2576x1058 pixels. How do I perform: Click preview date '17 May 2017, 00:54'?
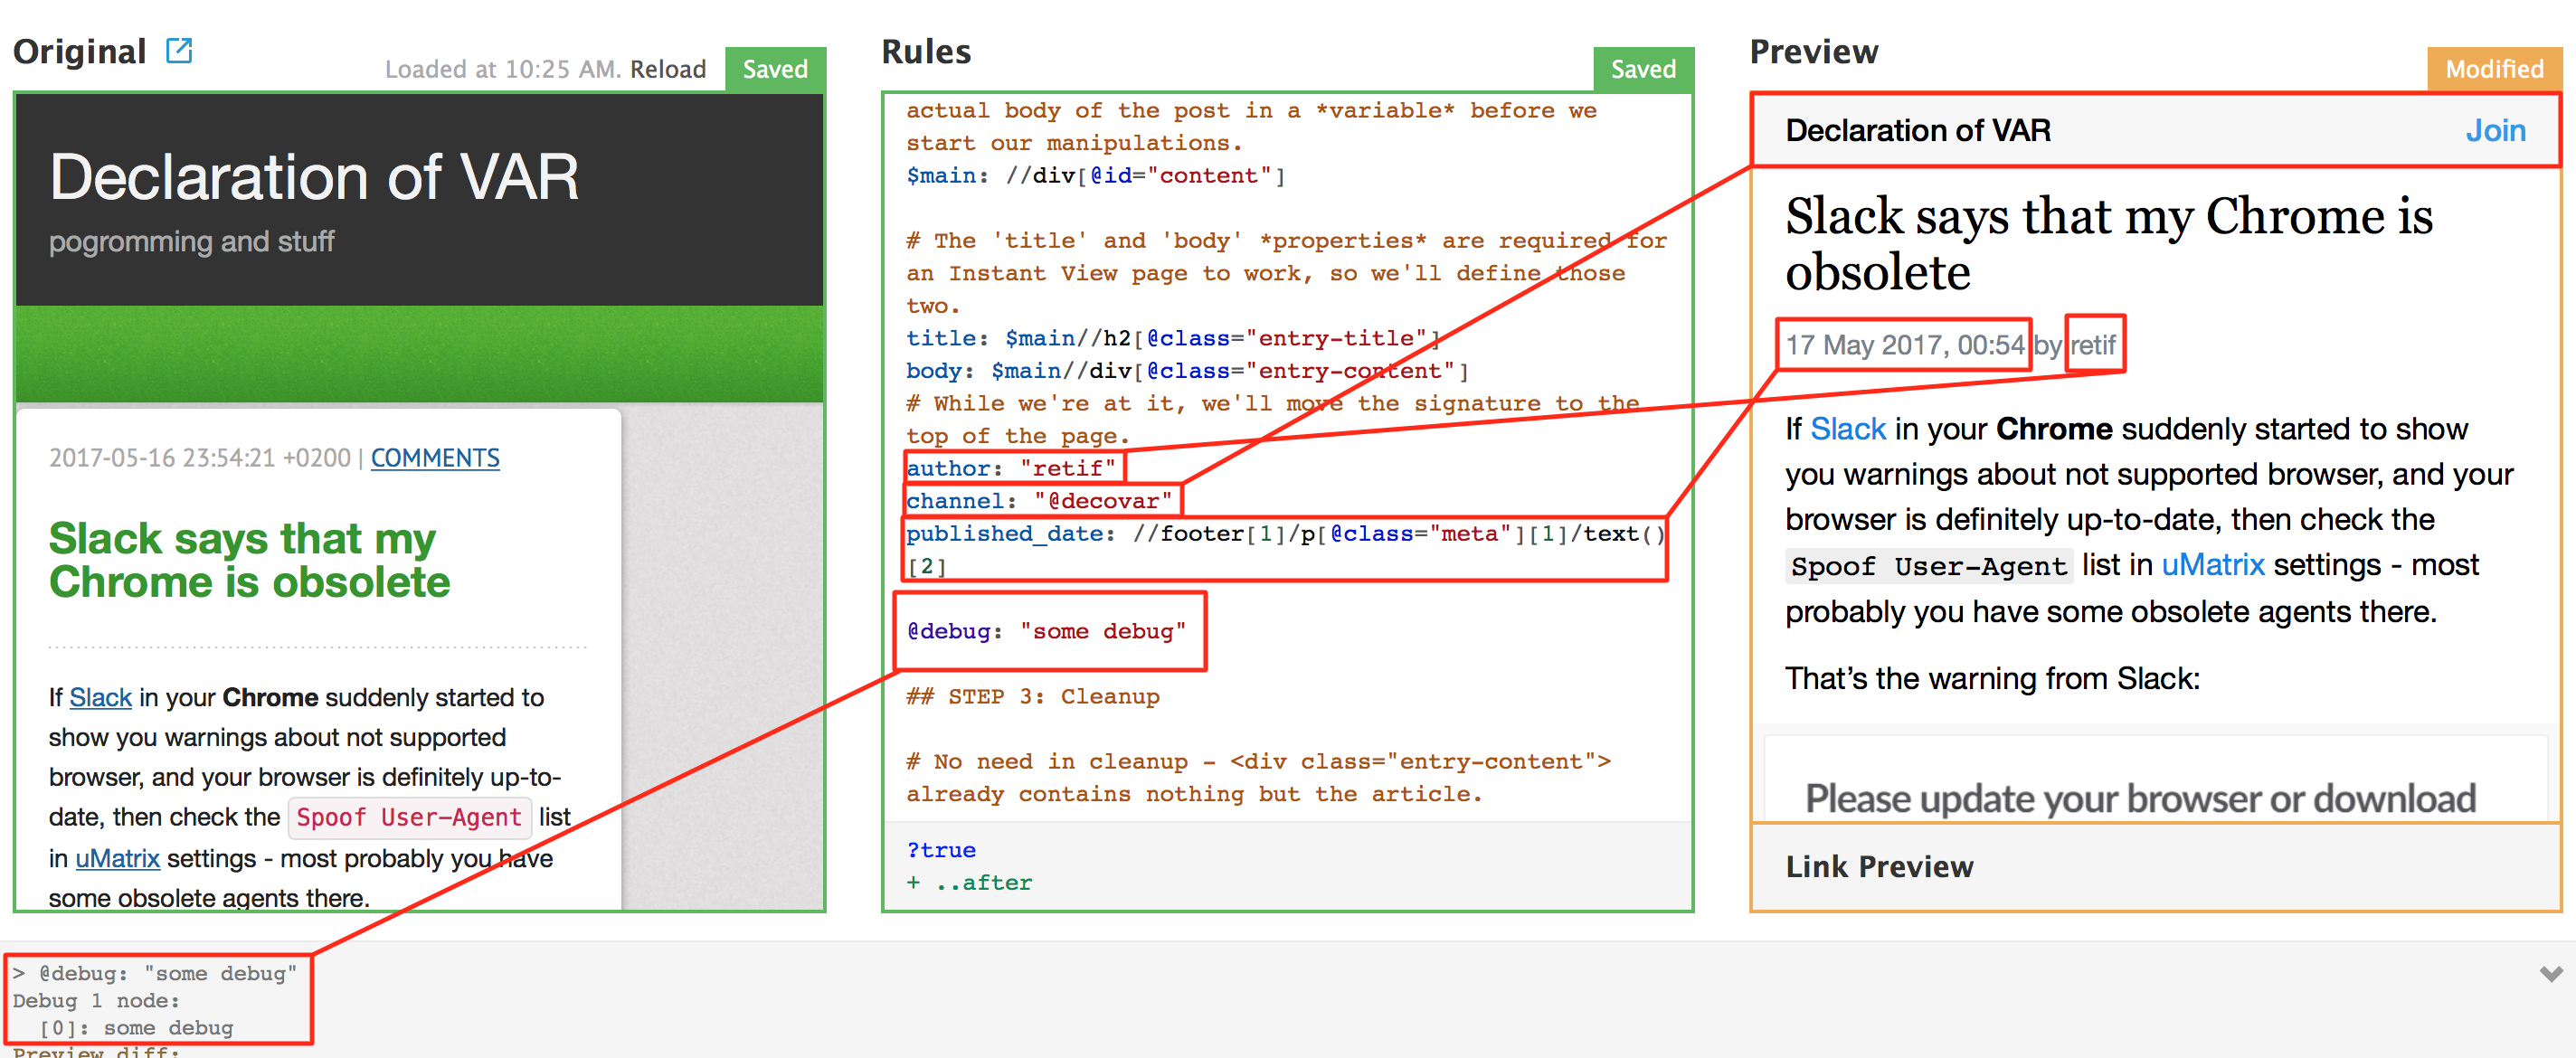[1905, 345]
